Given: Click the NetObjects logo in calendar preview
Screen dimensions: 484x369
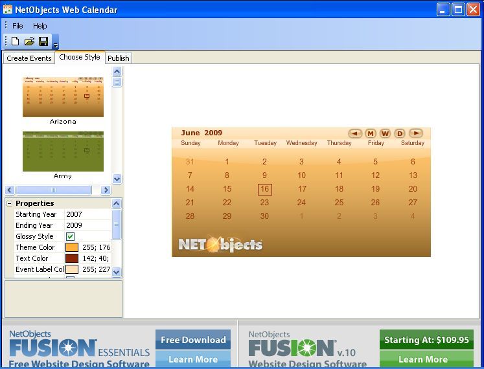Looking at the screenshot, I should pyautogui.click(x=220, y=245).
